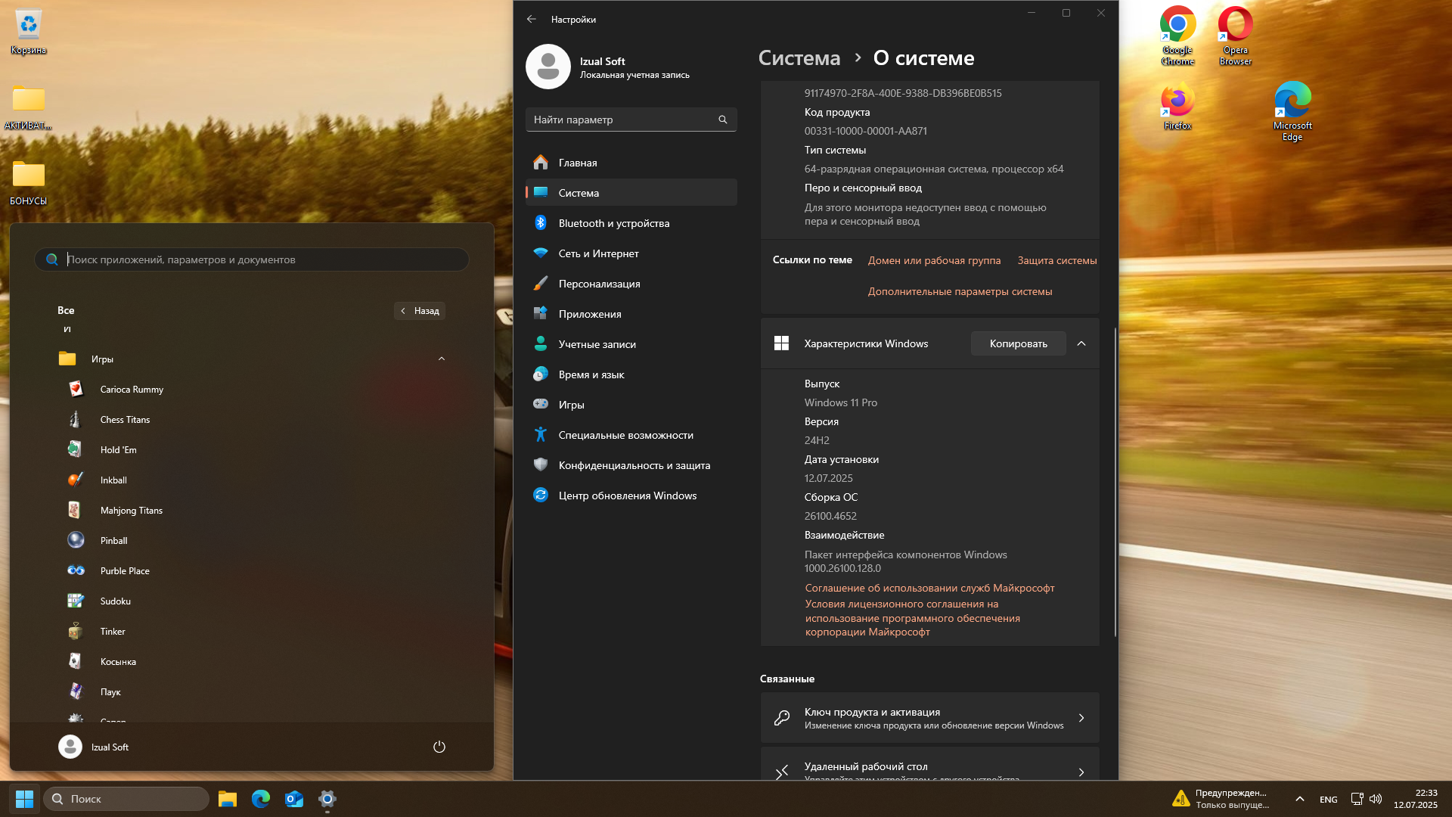Open Удаленный рабочий стол settings page
The image size is (1452, 817).
tap(929, 764)
